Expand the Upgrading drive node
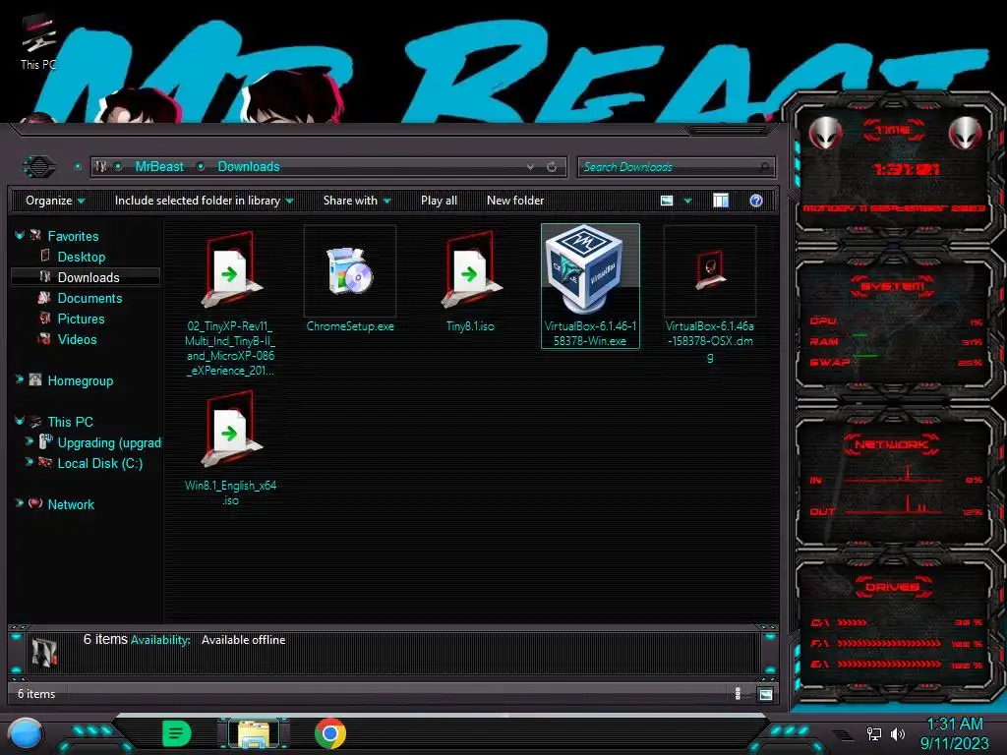 coord(29,441)
